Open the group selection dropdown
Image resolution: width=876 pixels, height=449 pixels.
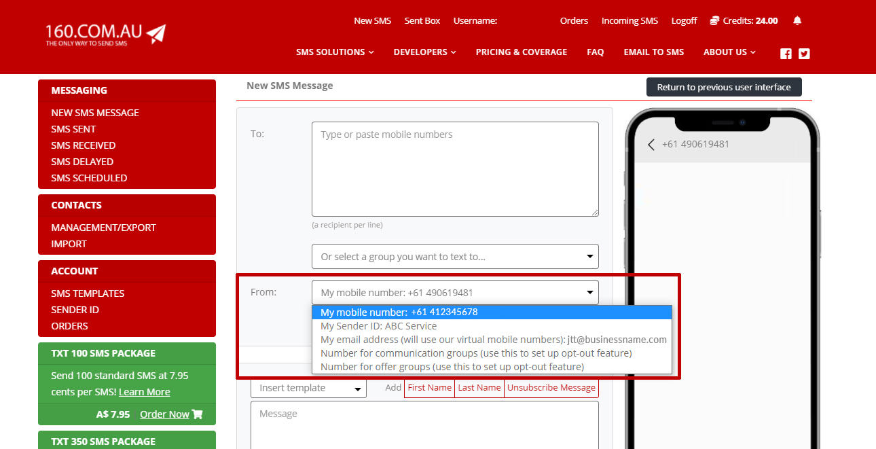(x=455, y=257)
